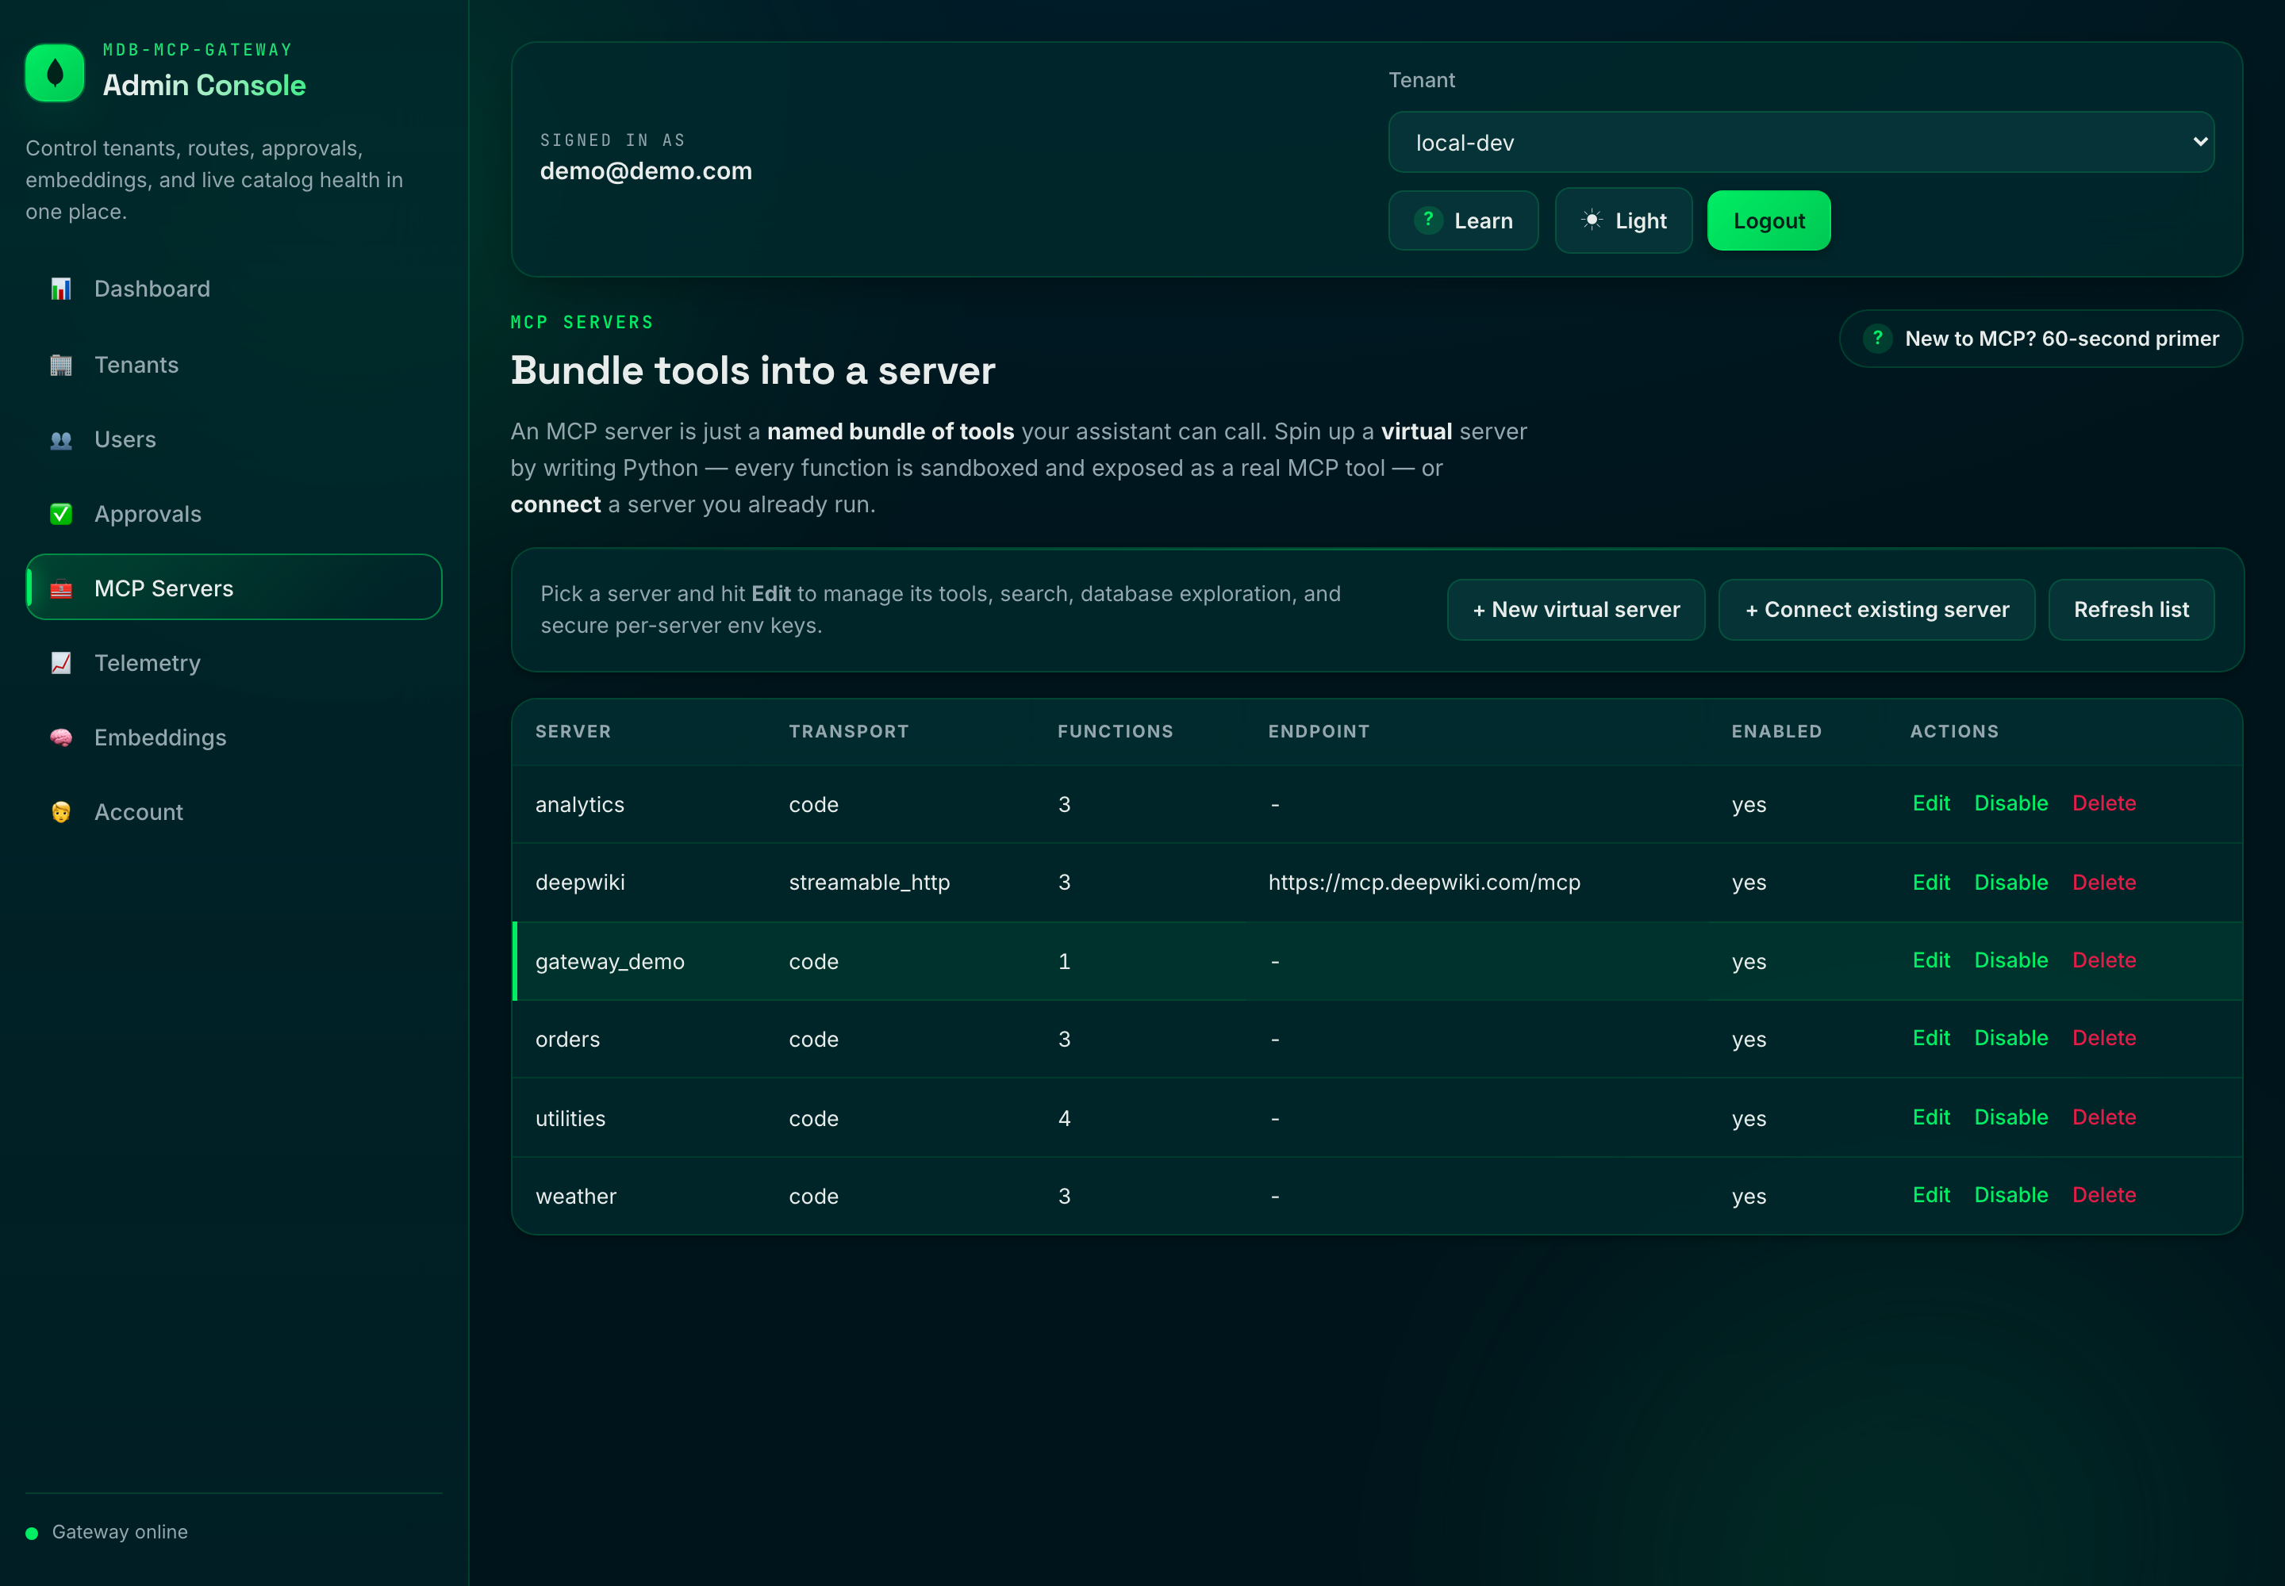The height and width of the screenshot is (1586, 2285).
Task: Go to Account settings
Action: point(234,812)
